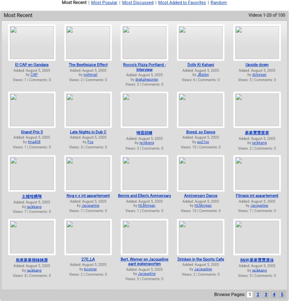Switch to Most Discussed videos
289x301 pixels.
tap(138, 3)
